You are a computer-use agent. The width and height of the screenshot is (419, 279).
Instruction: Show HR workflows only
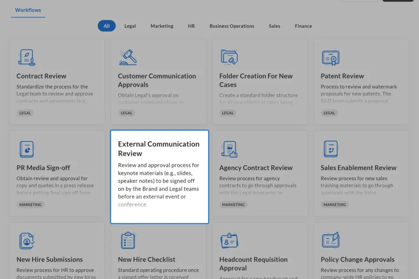191,26
